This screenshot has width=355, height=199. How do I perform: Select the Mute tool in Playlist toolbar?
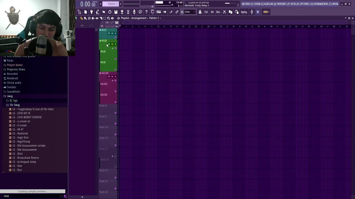(93, 18)
